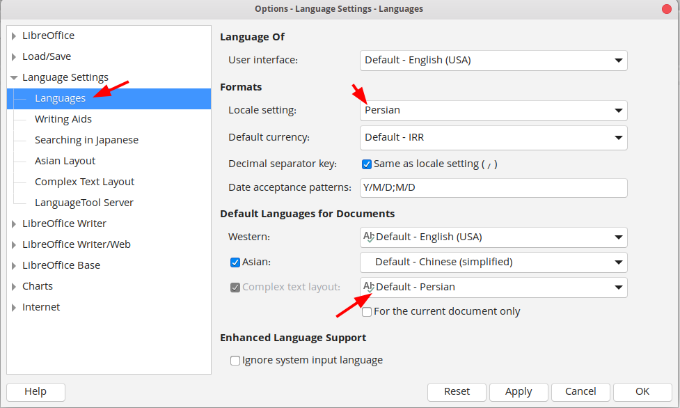Open the Western language dropdown

(x=493, y=237)
